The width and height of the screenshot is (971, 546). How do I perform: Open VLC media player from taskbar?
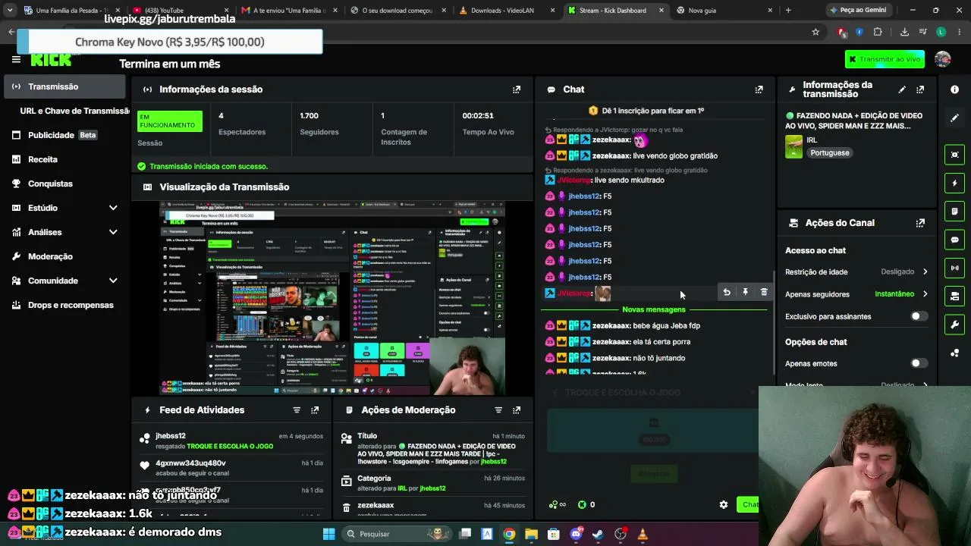(643, 534)
